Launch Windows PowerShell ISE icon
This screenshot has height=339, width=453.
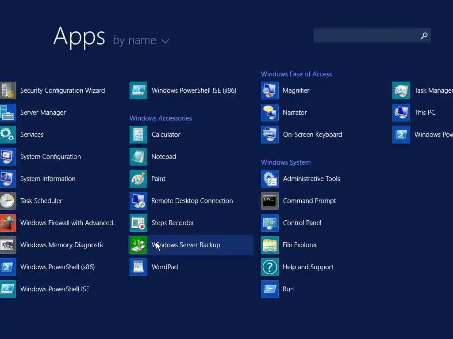pyautogui.click(x=8, y=289)
